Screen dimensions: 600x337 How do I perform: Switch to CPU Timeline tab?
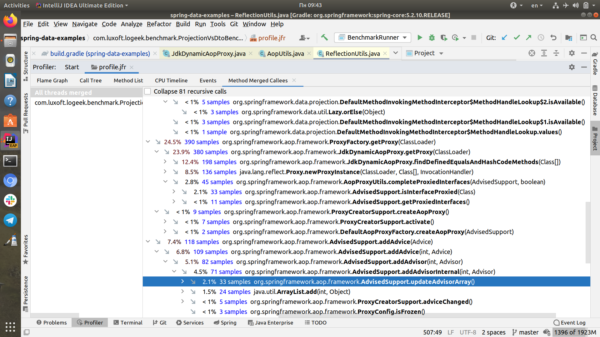coord(171,81)
